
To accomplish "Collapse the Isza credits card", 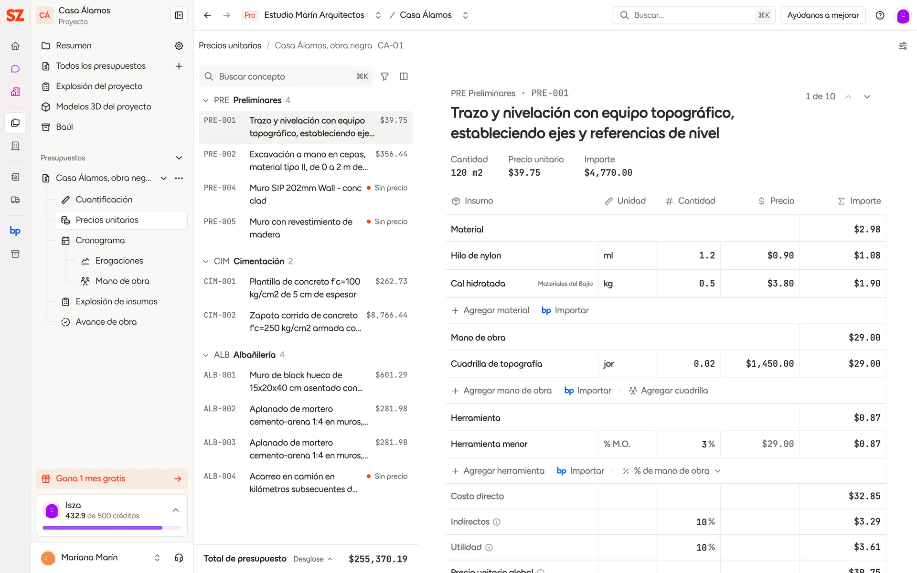I will (176, 510).
